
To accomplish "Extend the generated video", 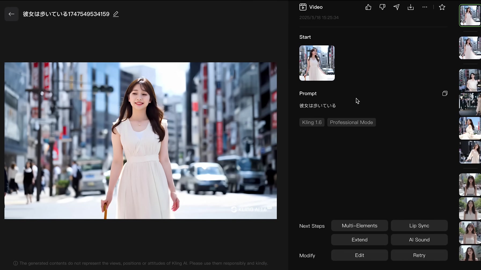I will coord(359,240).
